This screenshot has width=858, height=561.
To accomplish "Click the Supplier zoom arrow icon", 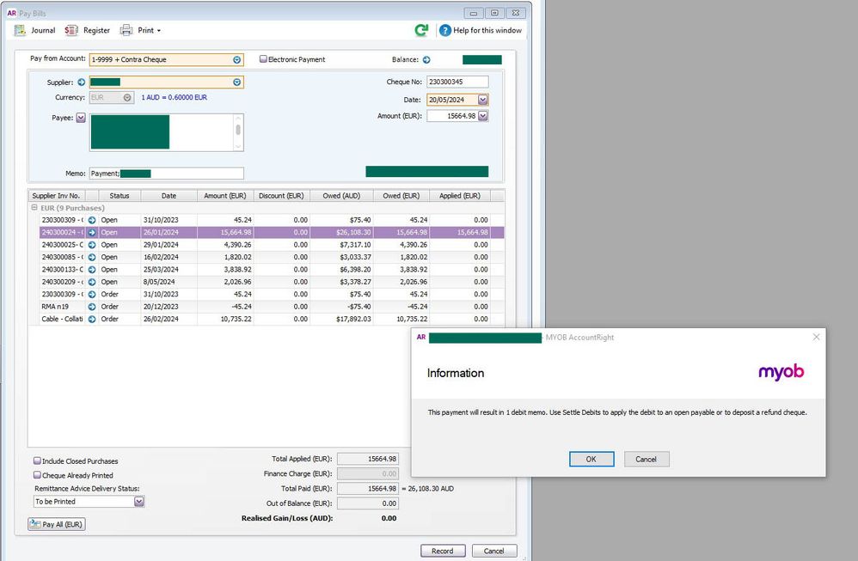I will [82, 82].
